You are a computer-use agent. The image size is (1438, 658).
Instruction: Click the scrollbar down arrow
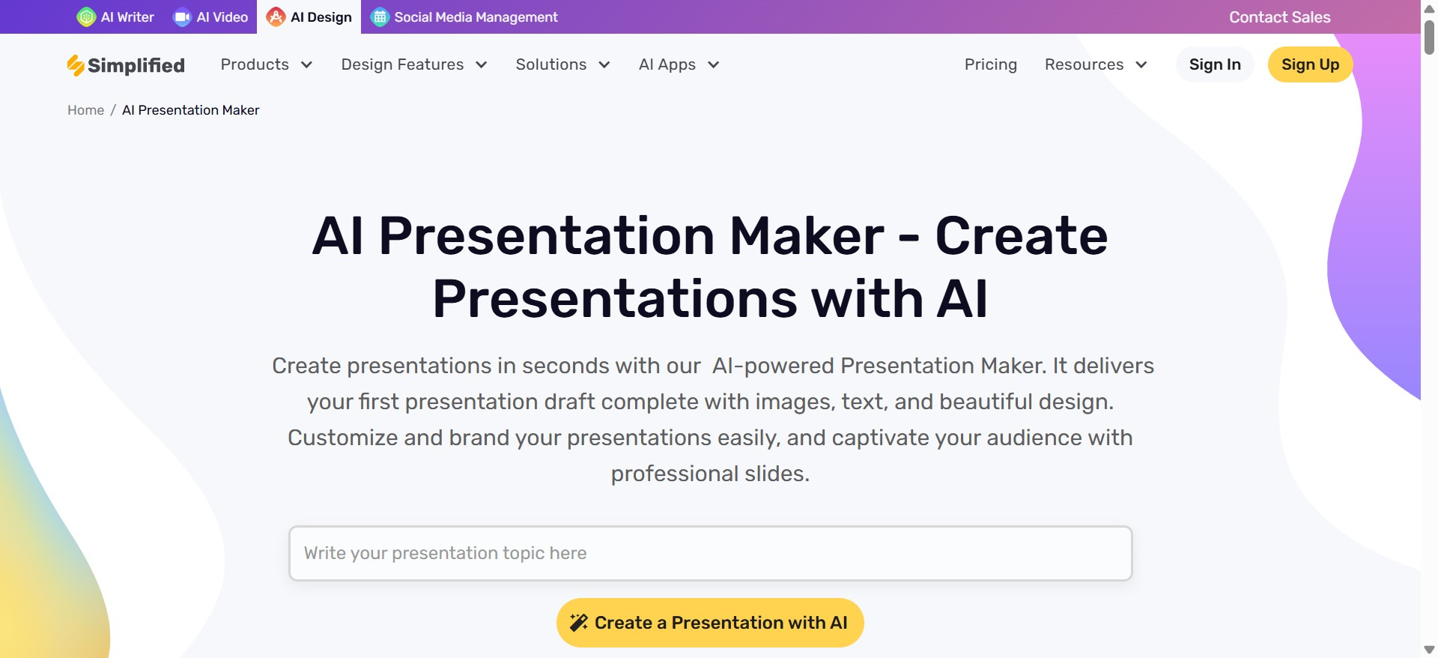1429,649
